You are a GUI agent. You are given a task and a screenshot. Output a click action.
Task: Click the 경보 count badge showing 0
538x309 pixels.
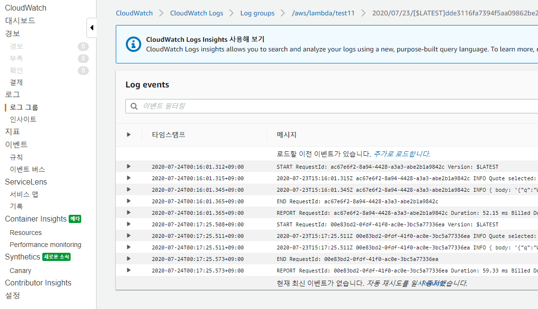[83, 46]
